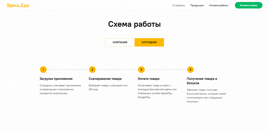Open the Продукция menu item
This screenshot has width=269, height=131.
click(197, 5)
